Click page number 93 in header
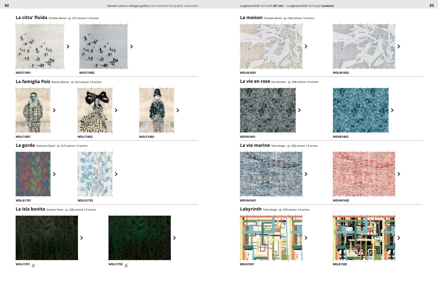 pyautogui.click(x=431, y=5)
